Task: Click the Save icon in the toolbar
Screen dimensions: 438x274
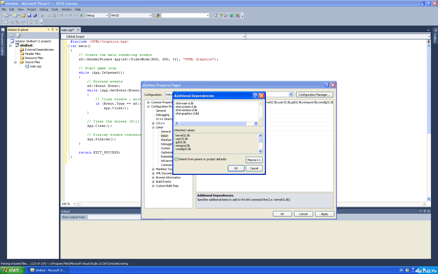Action: click(29, 15)
